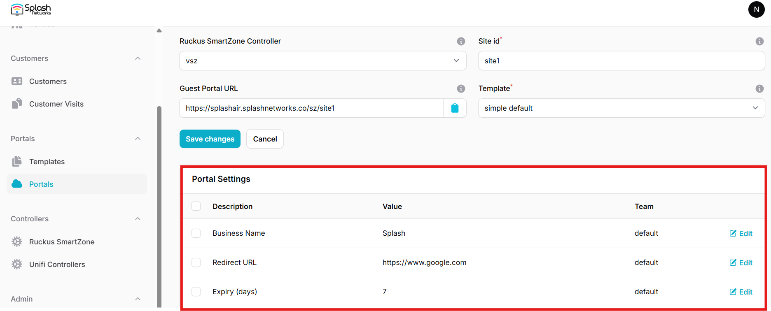Click info icon beside Ruckus SmartZone Controller
771x311 pixels.
(461, 41)
